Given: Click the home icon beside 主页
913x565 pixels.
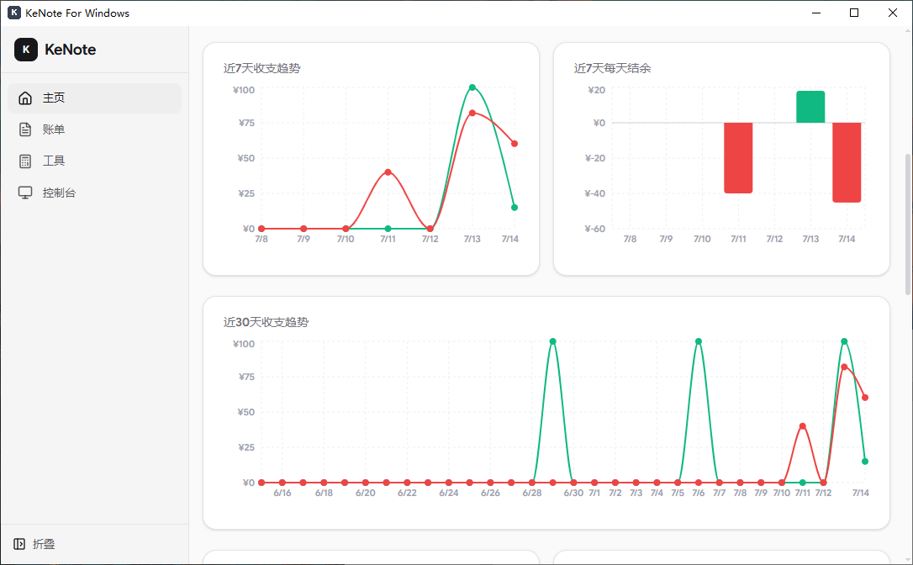Looking at the screenshot, I should (x=25, y=98).
